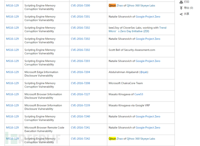Click the Cure53 link
This screenshot has width=200, height=146.
click(139, 94)
